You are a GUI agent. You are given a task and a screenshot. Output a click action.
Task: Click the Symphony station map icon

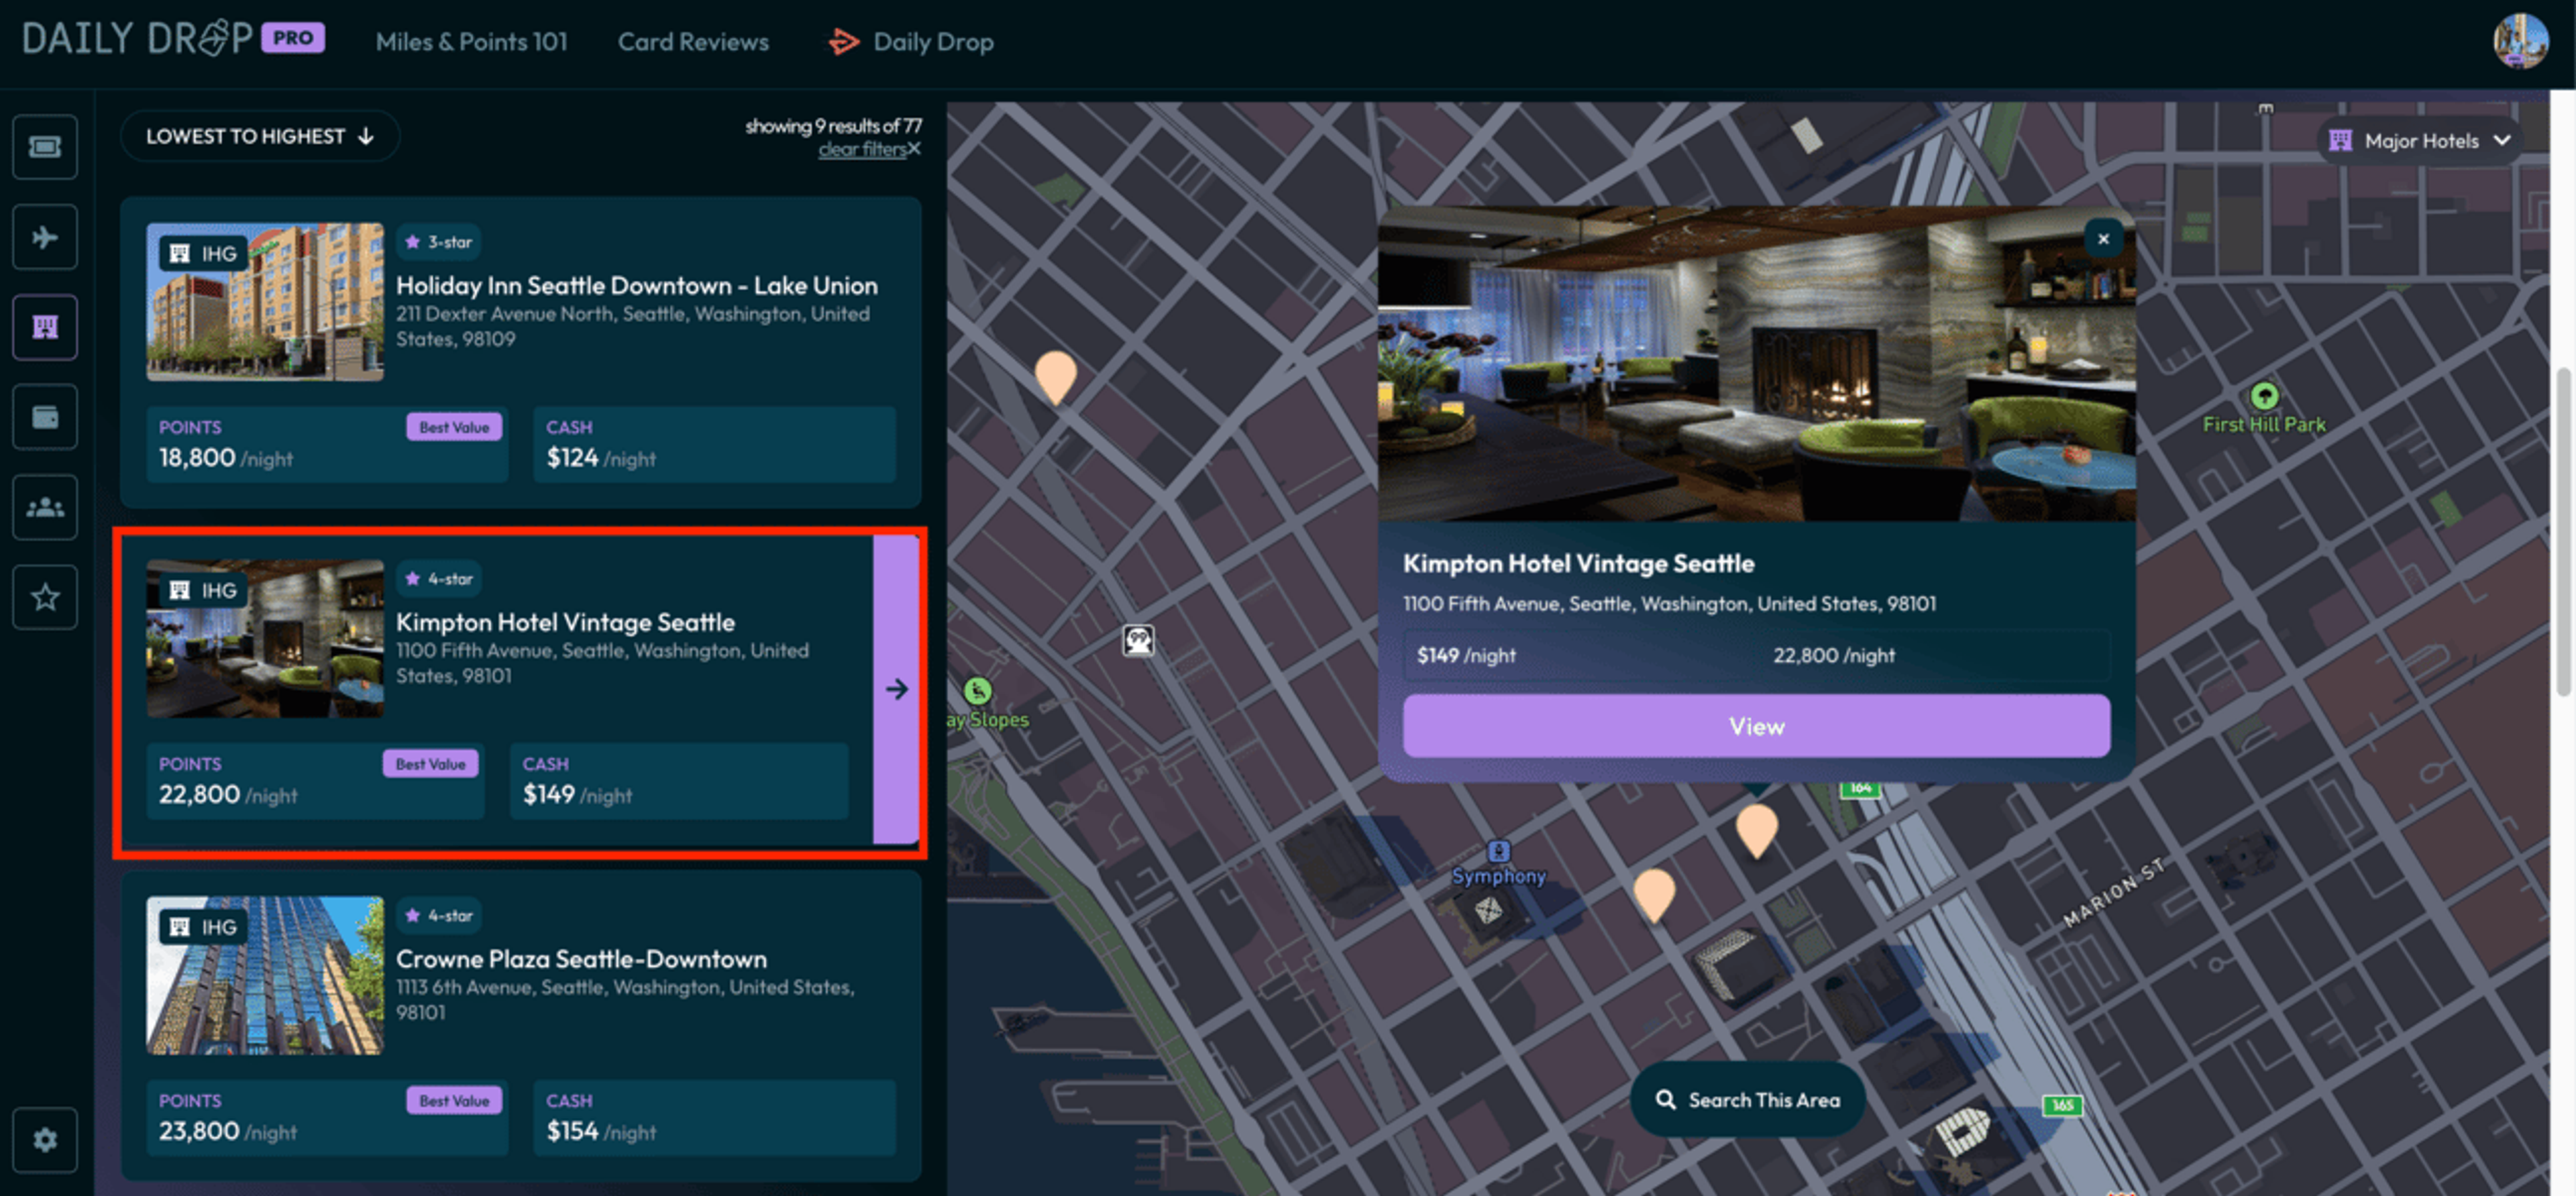(x=1498, y=852)
